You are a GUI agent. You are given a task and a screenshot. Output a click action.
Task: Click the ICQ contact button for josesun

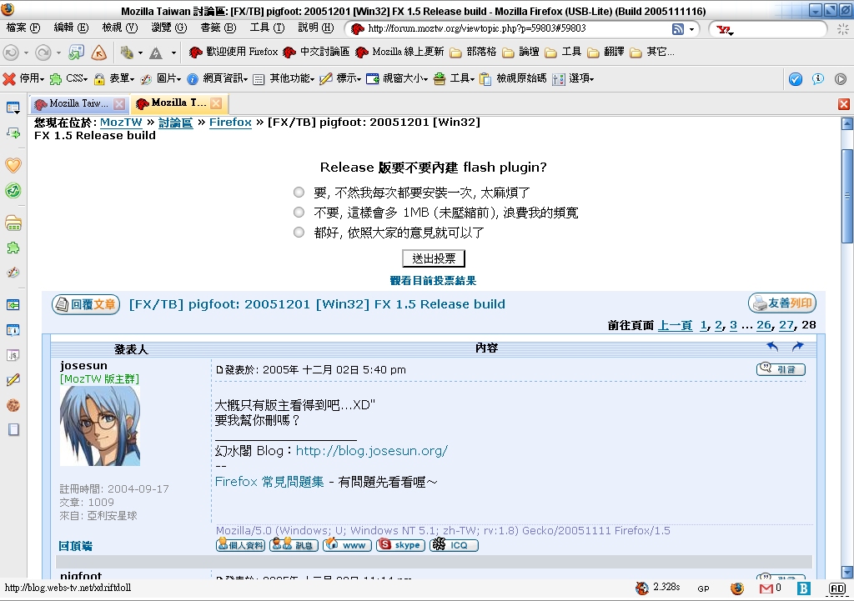point(454,544)
